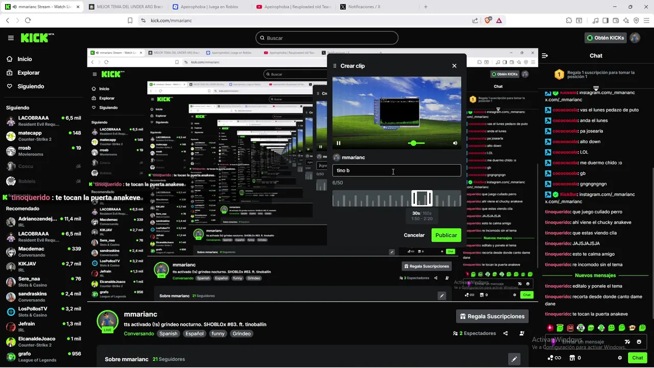This screenshot has width=654, height=368.
Task: Open sandraskins channel in Recomendado
Action: coord(43,296)
